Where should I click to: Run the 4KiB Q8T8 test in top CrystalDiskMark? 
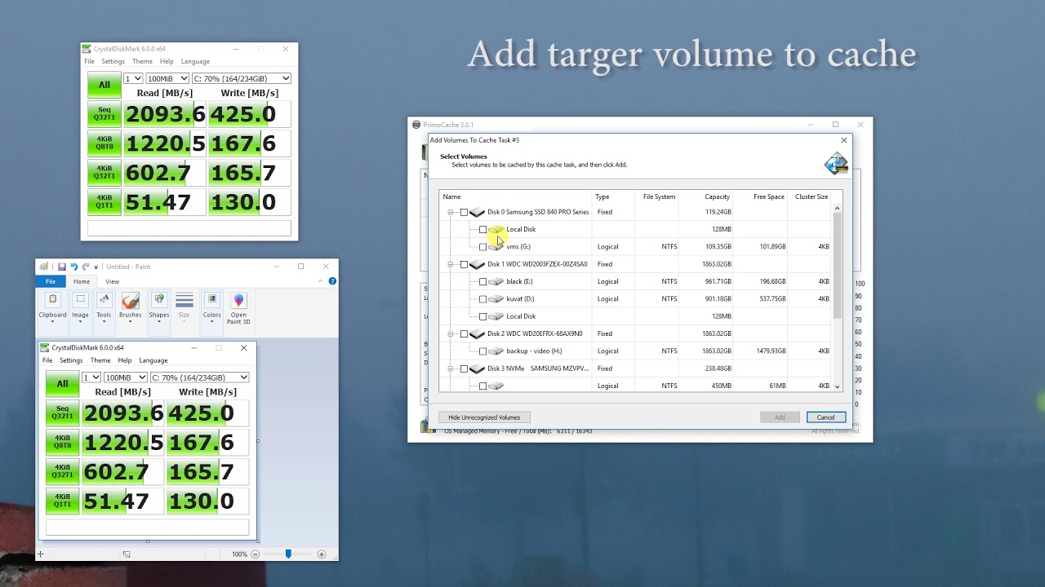(x=104, y=143)
